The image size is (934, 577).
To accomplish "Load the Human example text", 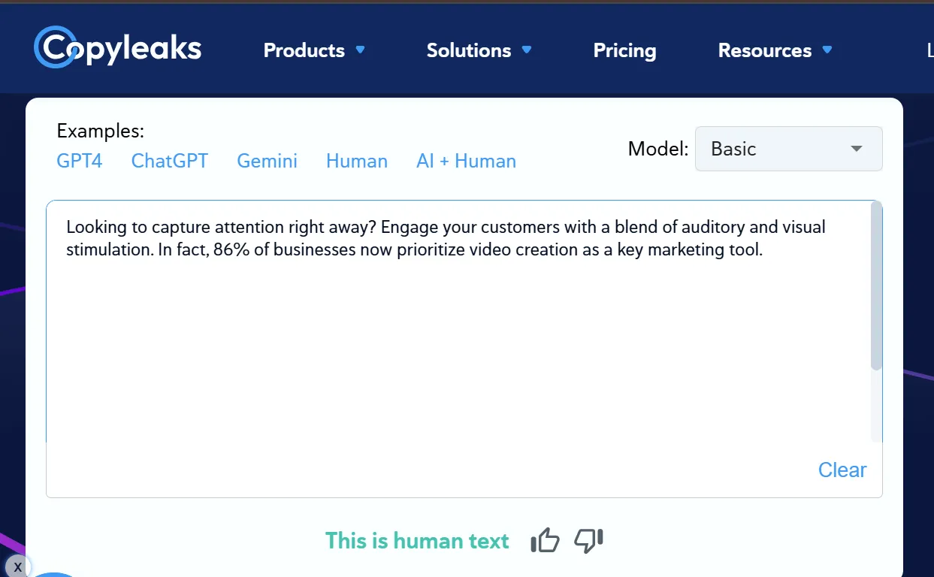I will pyautogui.click(x=357, y=161).
